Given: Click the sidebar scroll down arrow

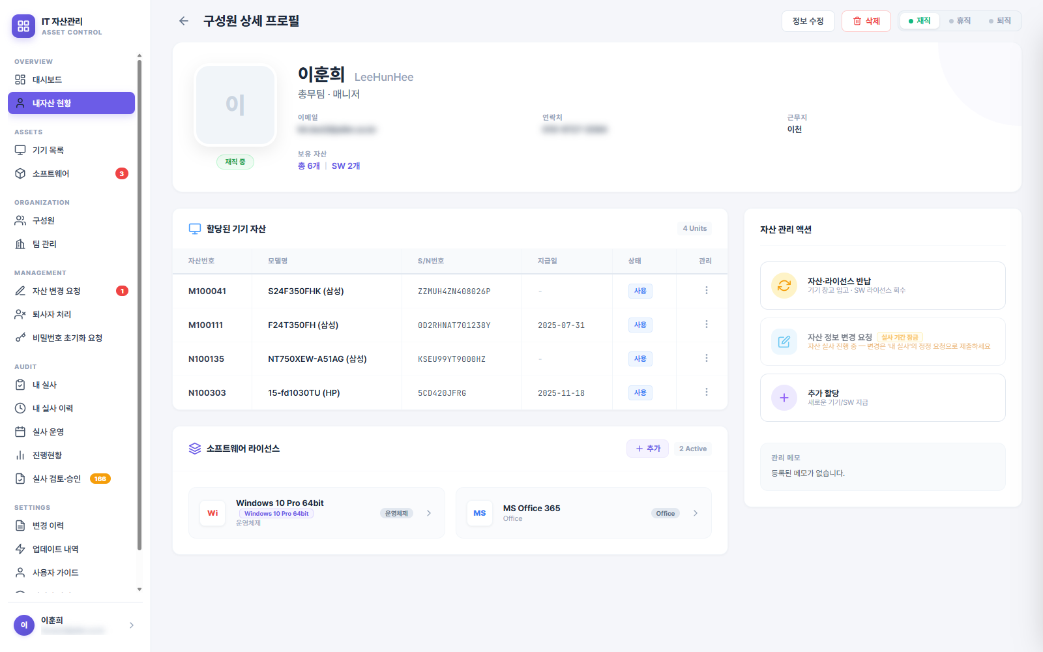Looking at the screenshot, I should (x=140, y=589).
